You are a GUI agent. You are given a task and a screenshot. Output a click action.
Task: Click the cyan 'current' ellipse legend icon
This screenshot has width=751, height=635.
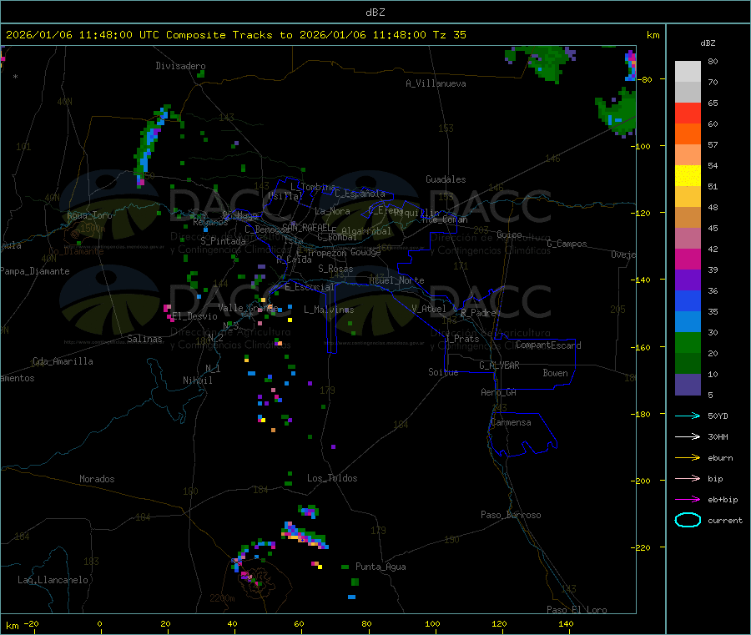pyautogui.click(x=688, y=520)
